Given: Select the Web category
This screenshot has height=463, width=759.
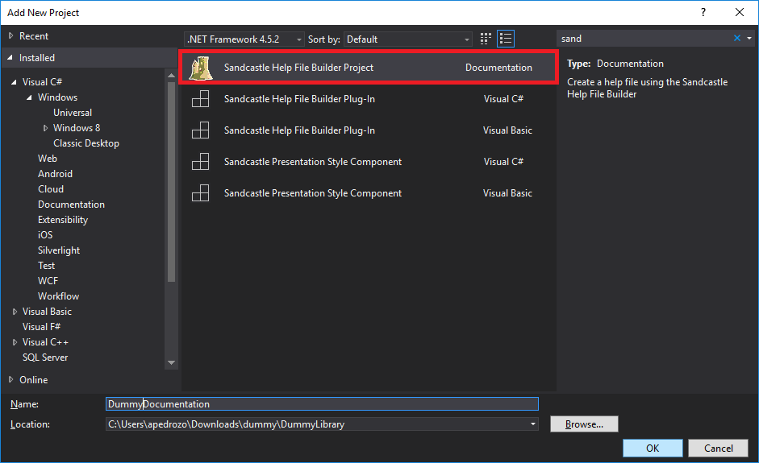Looking at the screenshot, I should 48,159.
